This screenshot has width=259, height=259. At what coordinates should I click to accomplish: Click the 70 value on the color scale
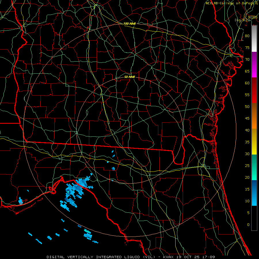247,60
